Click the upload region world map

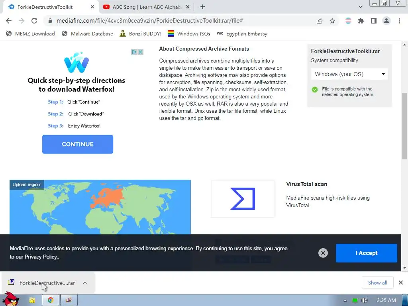[100, 207]
